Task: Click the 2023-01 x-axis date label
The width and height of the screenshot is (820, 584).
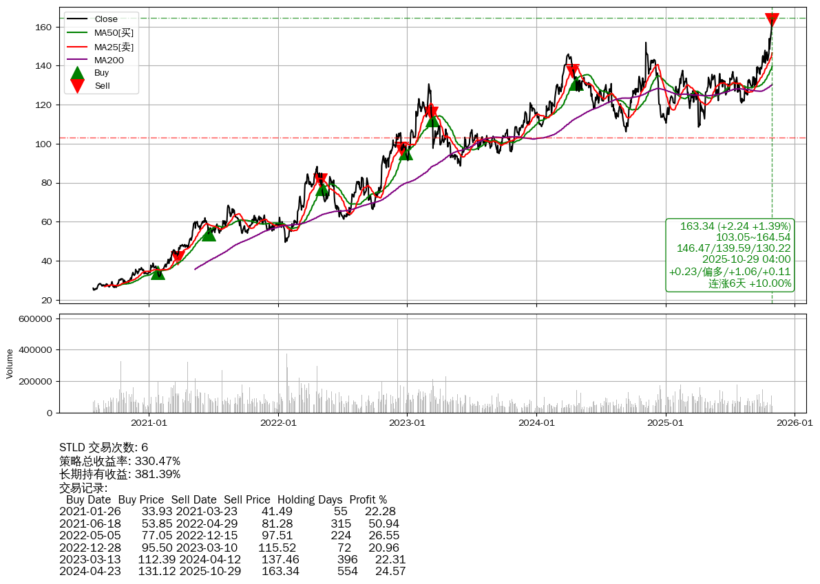Action: pos(407,423)
